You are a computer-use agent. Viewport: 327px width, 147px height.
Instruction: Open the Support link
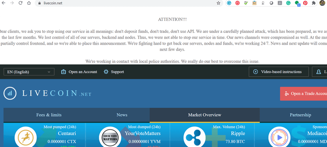click(117, 72)
